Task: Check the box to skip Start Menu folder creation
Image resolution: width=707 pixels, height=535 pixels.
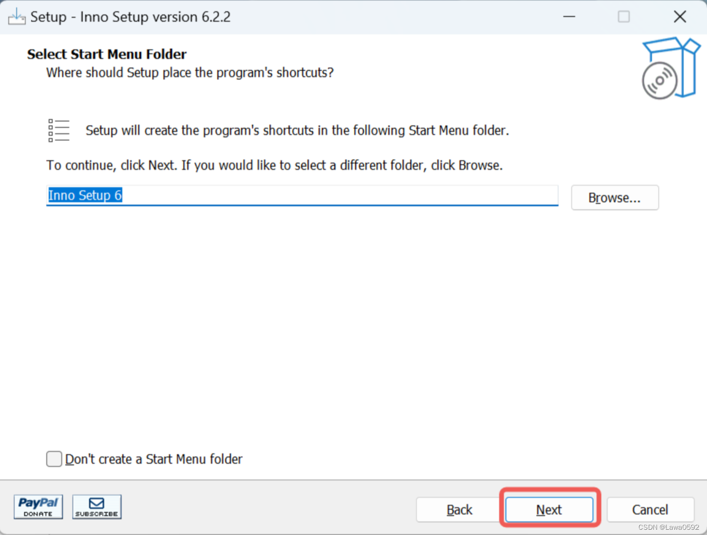Action: 54,459
